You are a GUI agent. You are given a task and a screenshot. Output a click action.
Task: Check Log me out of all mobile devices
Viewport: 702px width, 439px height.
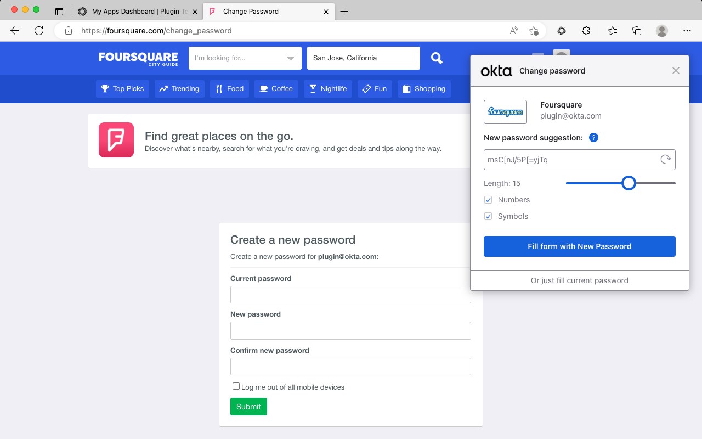[x=236, y=386]
